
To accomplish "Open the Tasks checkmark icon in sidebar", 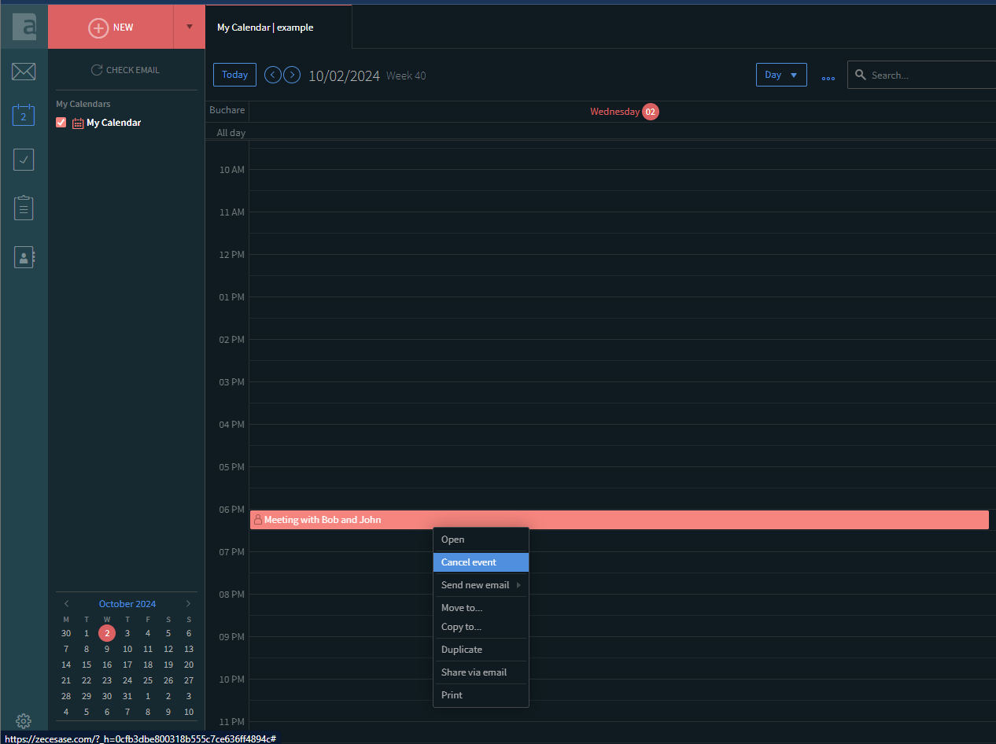I will pyautogui.click(x=24, y=160).
